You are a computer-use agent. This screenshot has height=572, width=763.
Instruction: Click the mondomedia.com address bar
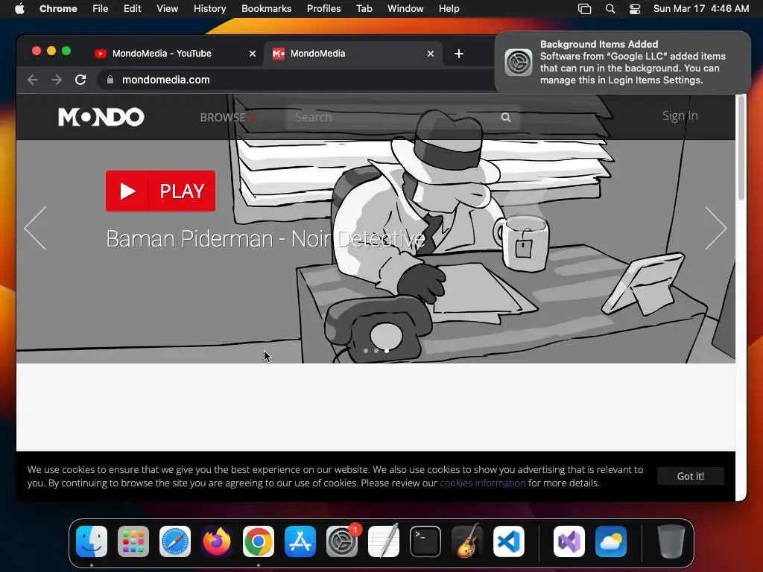pyautogui.click(x=297, y=80)
